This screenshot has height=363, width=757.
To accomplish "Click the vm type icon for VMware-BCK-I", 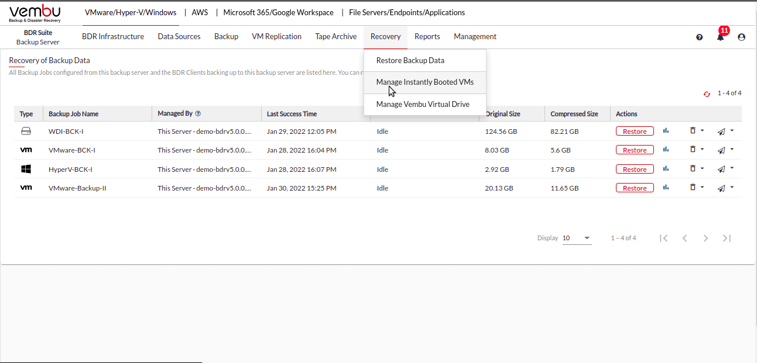I will [26, 150].
